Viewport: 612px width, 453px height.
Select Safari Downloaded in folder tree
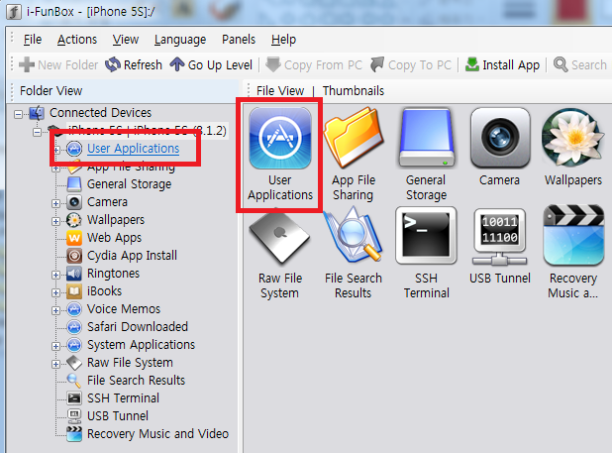click(138, 326)
